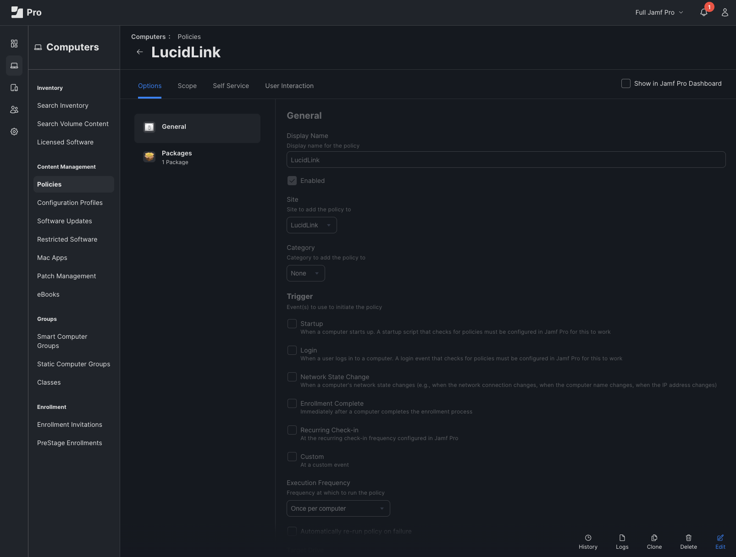736x557 pixels.
Task: Delete the LucidLink policy
Action: (x=688, y=541)
